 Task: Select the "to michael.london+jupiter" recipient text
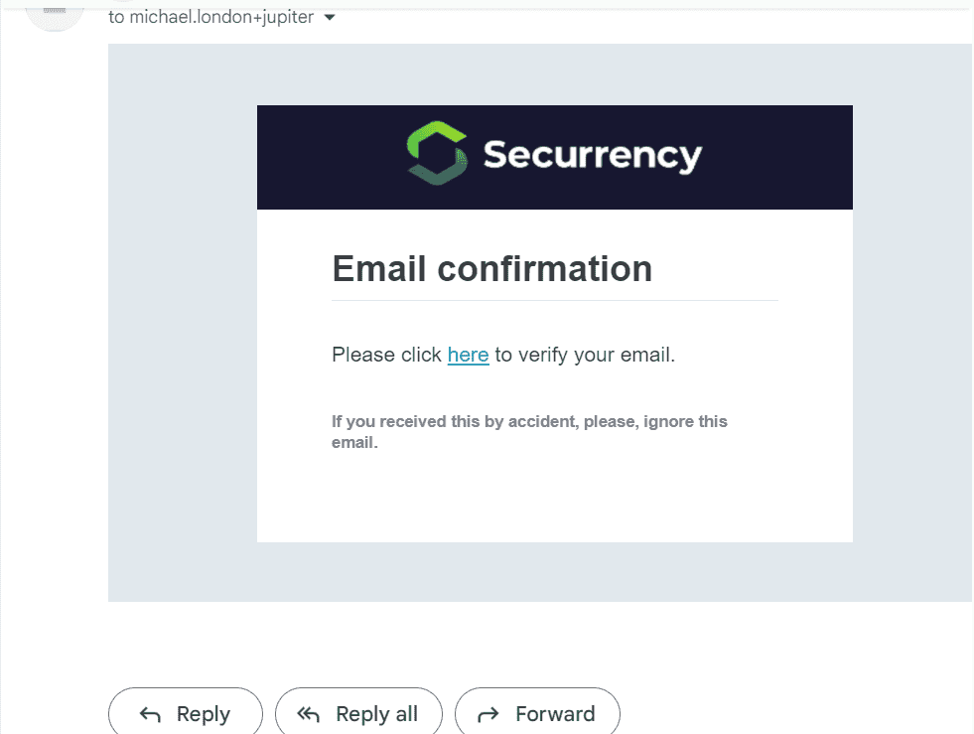211,17
